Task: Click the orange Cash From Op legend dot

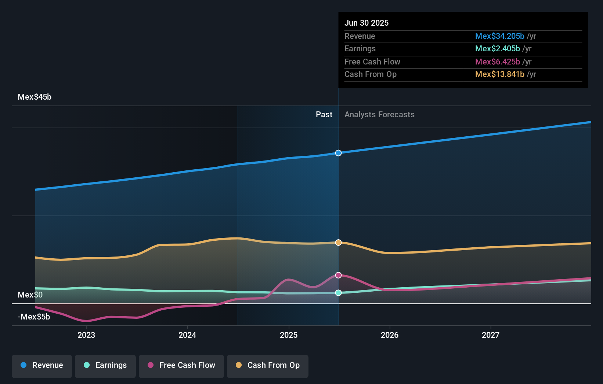Action: coord(239,365)
